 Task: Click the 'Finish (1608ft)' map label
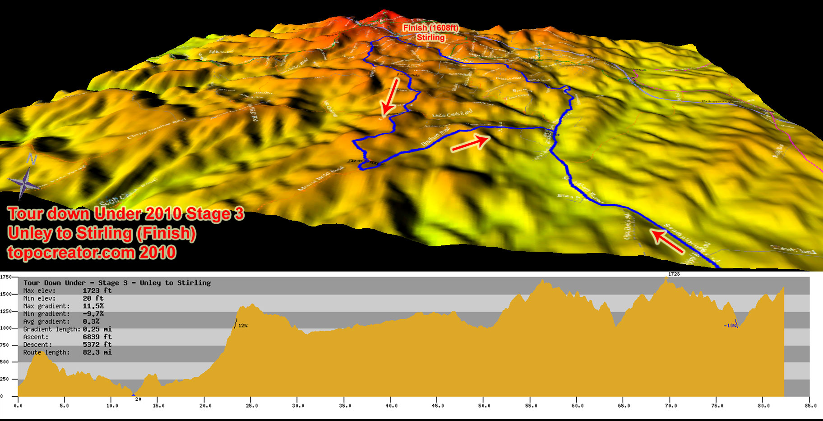[x=430, y=28]
